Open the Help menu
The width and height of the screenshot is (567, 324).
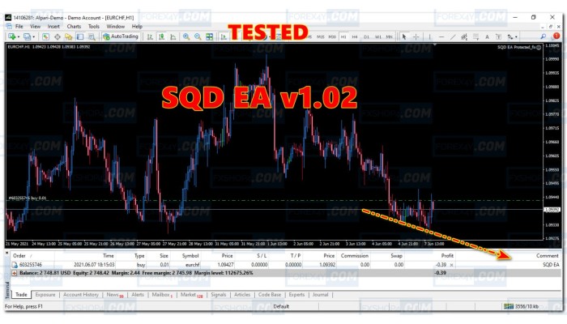pyautogui.click(x=137, y=27)
